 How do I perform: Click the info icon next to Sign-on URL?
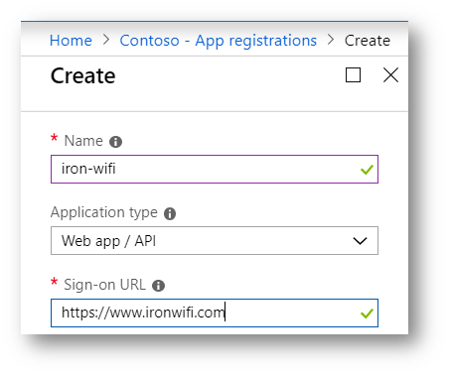(x=158, y=286)
